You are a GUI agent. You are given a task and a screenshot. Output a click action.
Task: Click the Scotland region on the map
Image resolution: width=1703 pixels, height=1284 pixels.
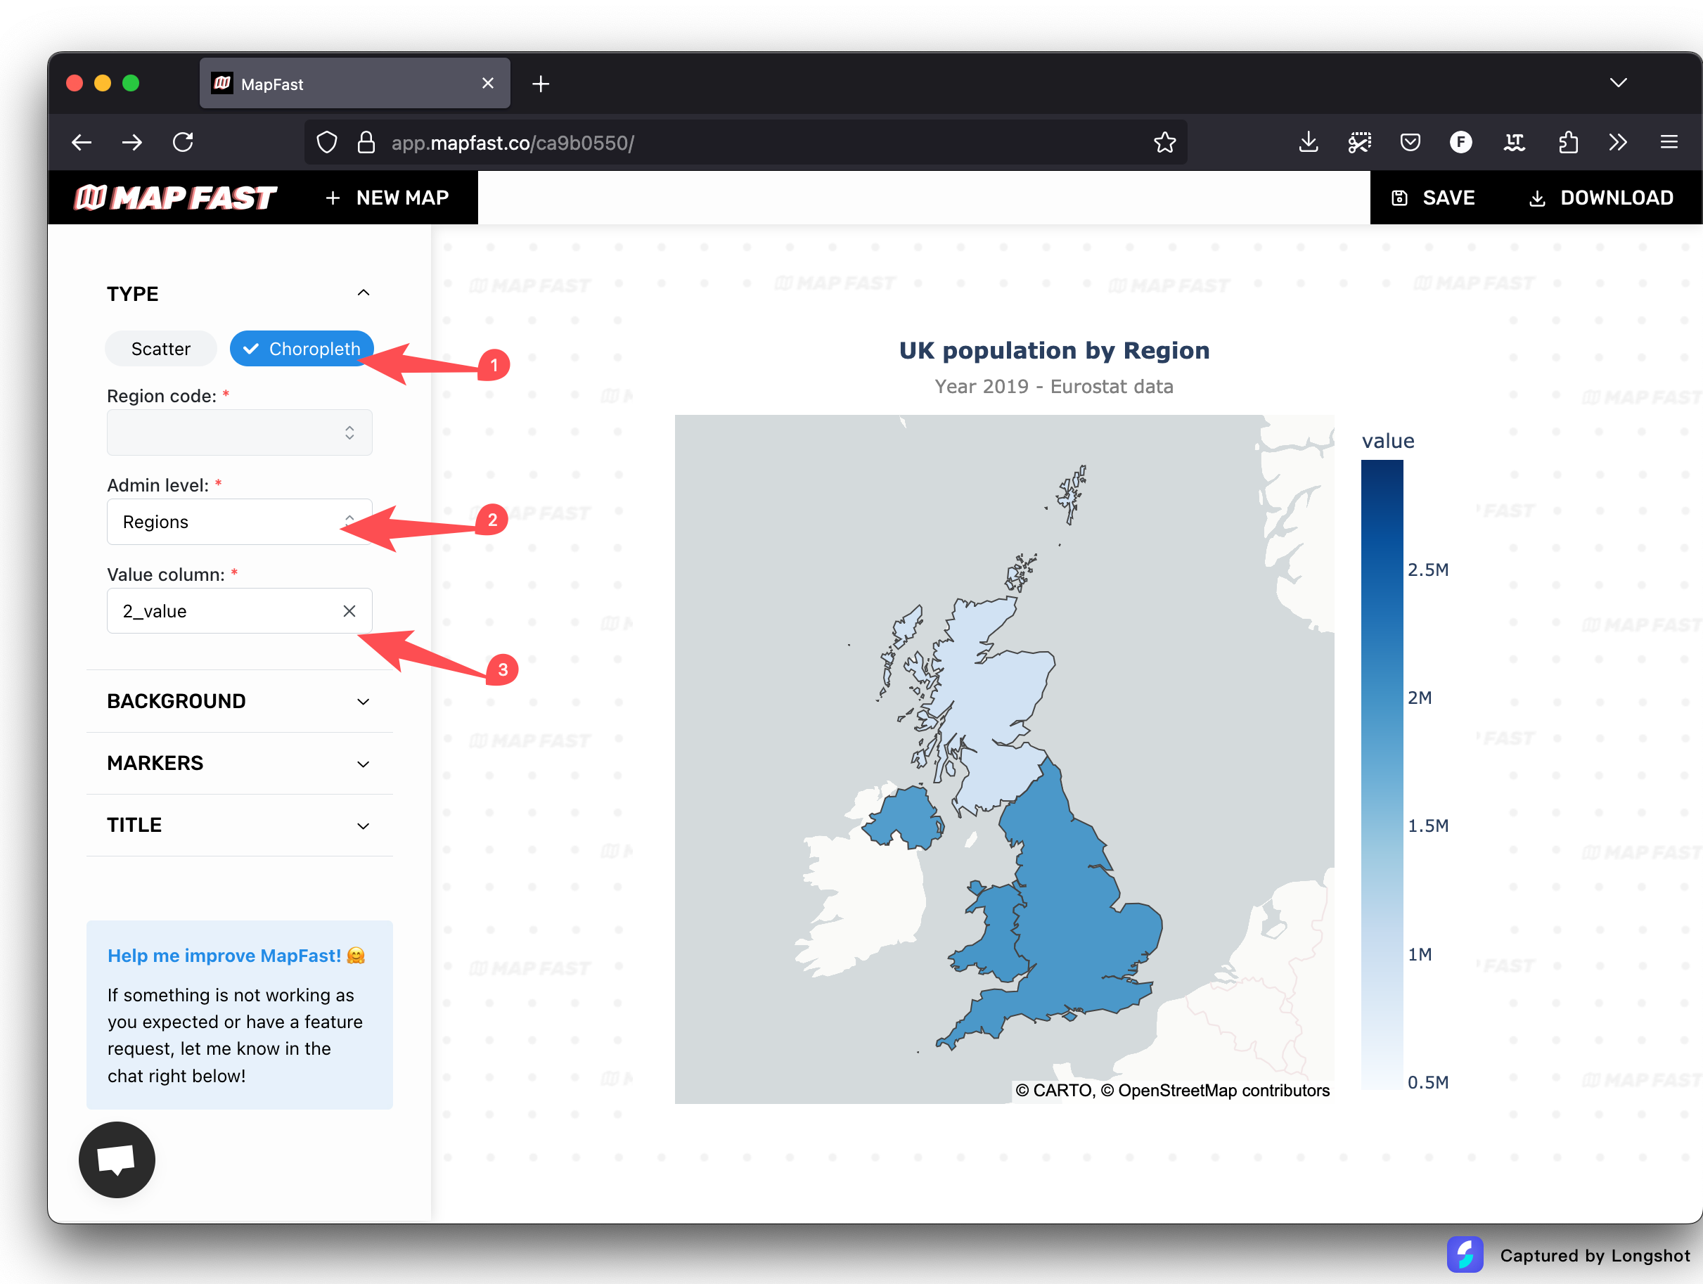[993, 693]
